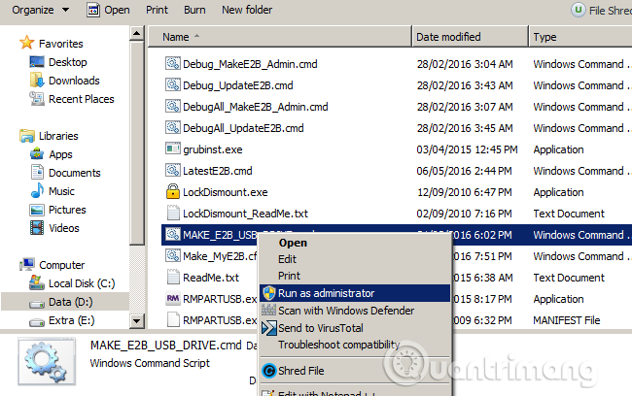Click the large gear preview thumbnail
The width and height of the screenshot is (632, 396).
coord(47,362)
